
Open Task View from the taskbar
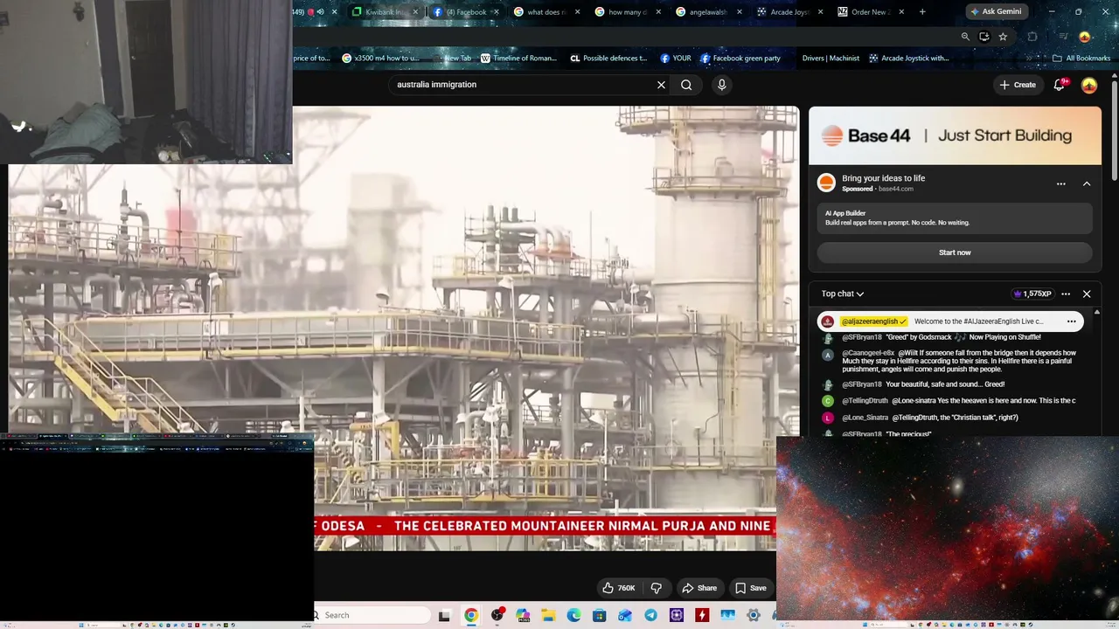444,615
